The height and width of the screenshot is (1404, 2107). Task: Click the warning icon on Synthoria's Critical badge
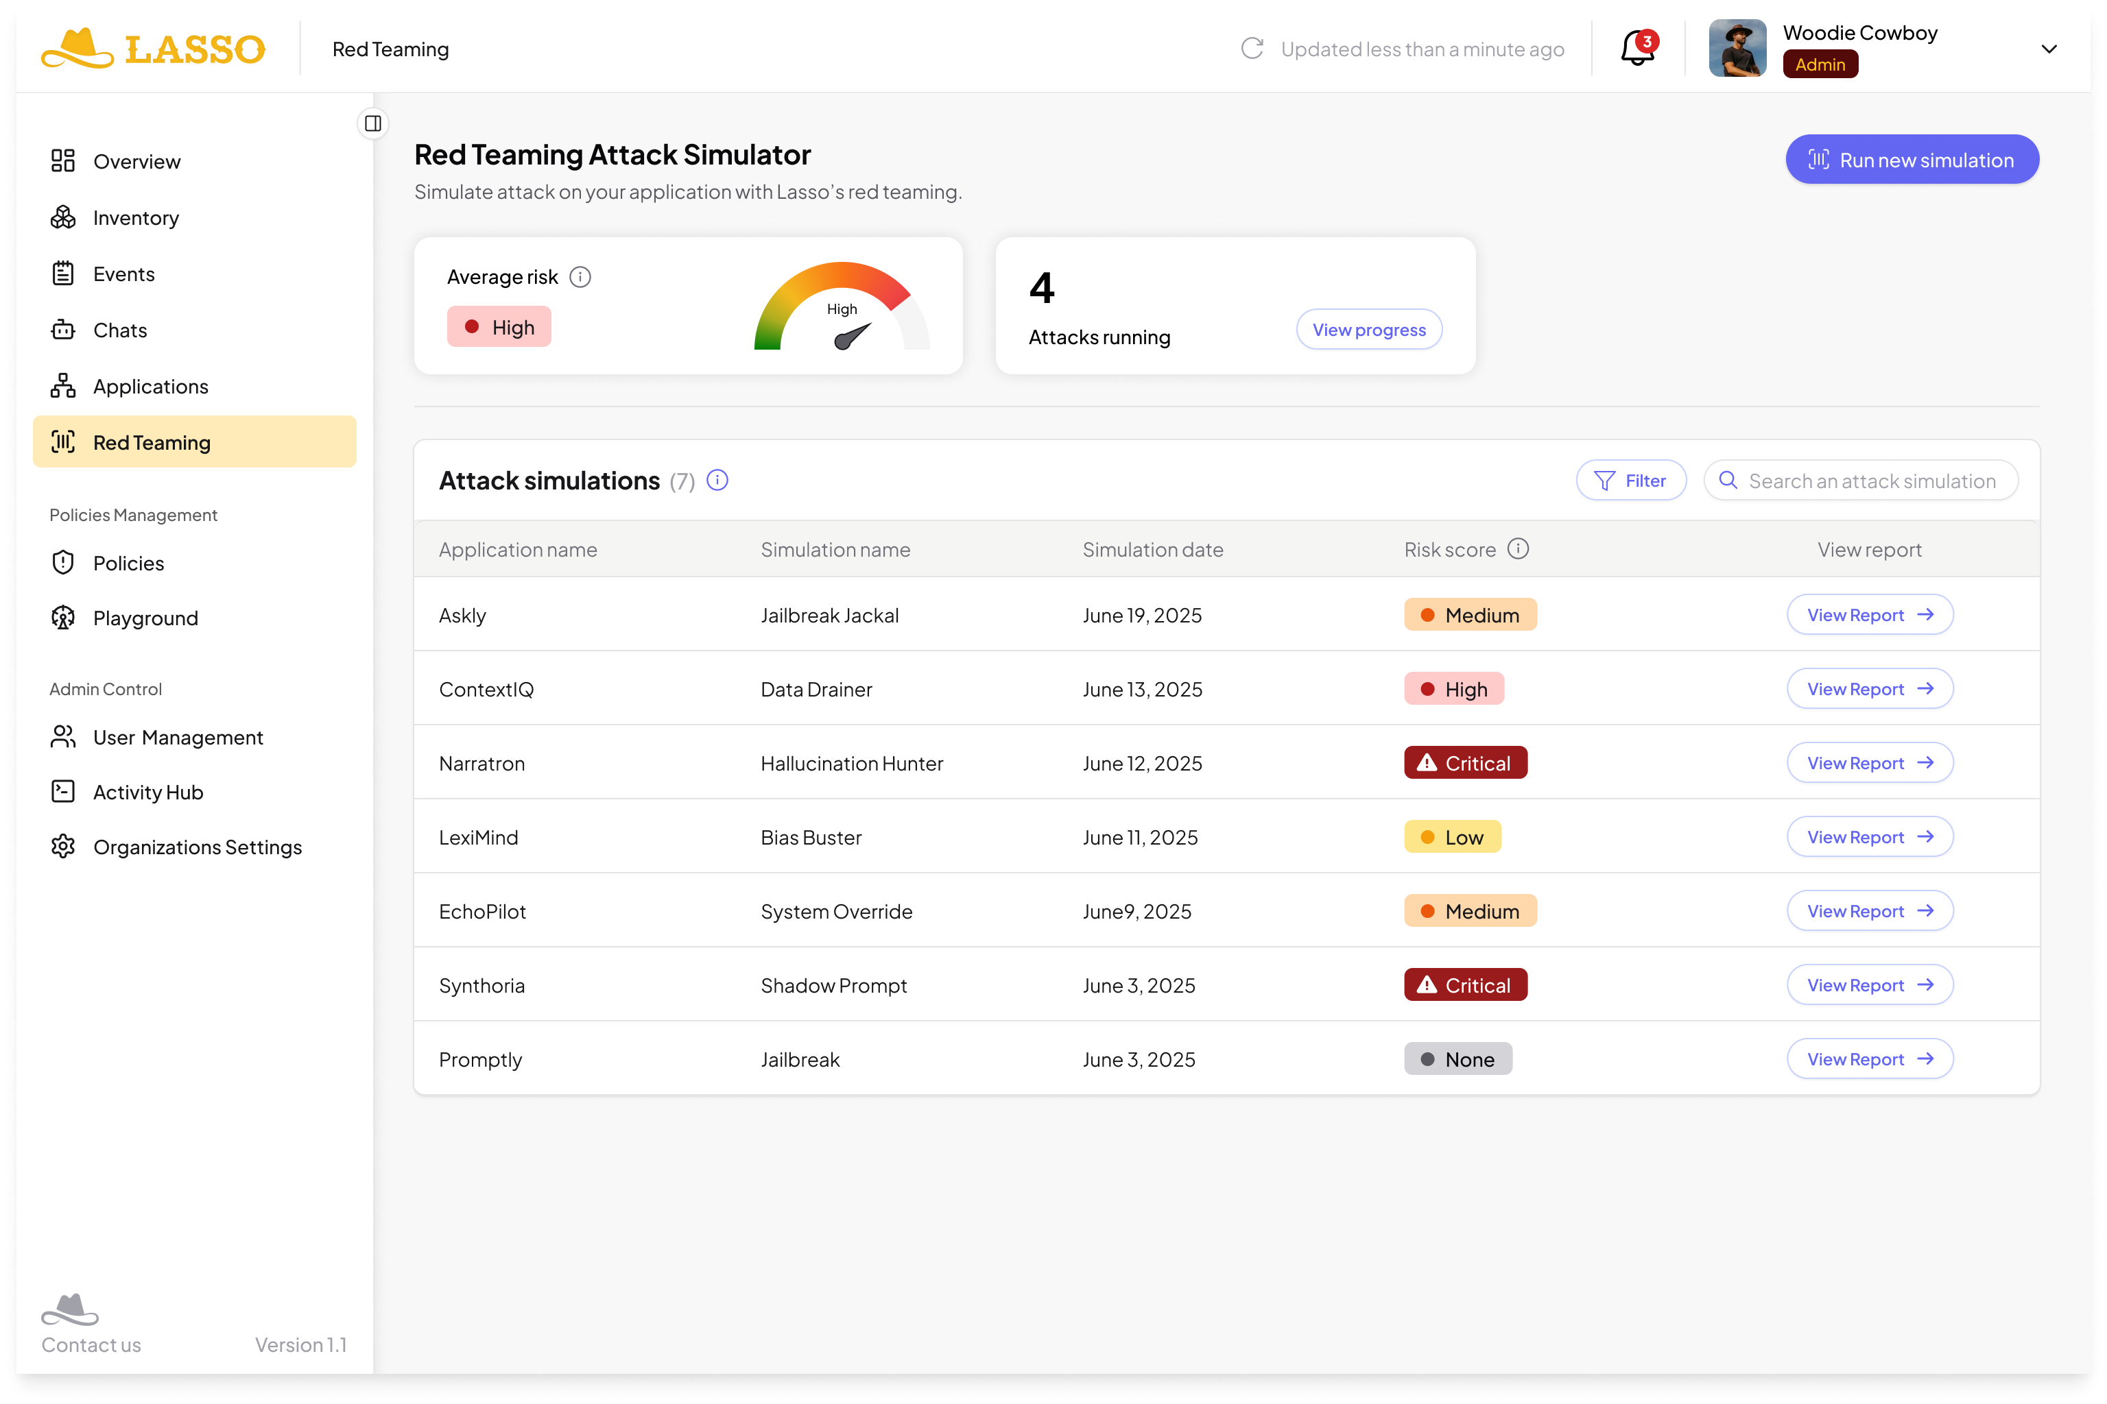click(x=1427, y=985)
